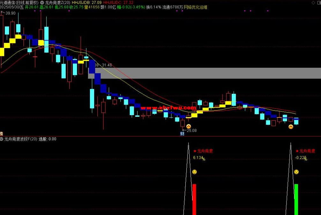This screenshot has height=215, width=321.
Task: Click the -0.226% loss value
Action: (x=301, y=158)
